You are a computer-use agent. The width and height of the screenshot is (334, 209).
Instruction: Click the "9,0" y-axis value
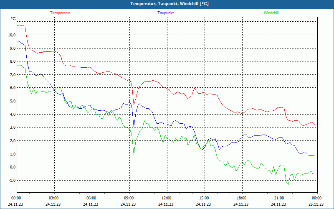13,48
